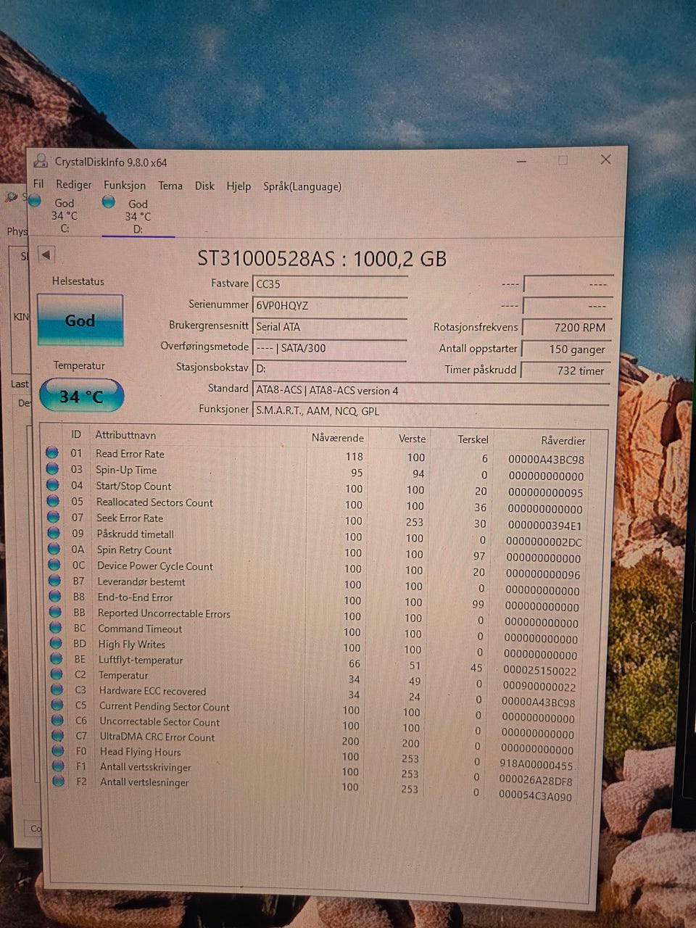Open the Språk(Language) menu
Viewport: 696px width, 928px height.
click(302, 187)
